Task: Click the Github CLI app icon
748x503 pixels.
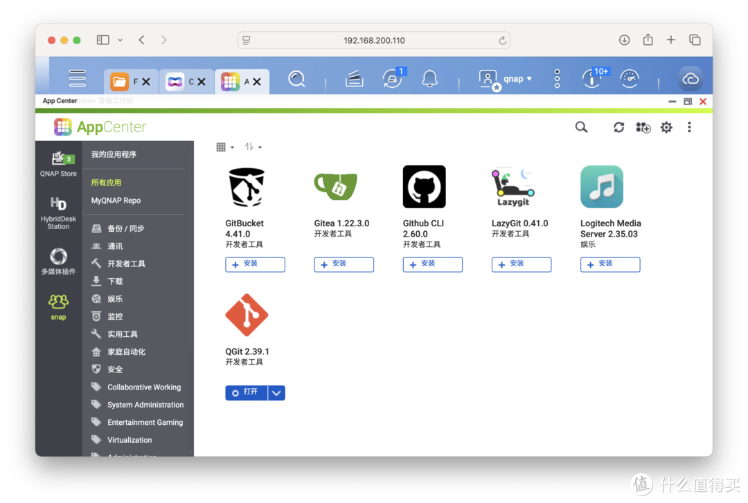Action: pos(424,187)
